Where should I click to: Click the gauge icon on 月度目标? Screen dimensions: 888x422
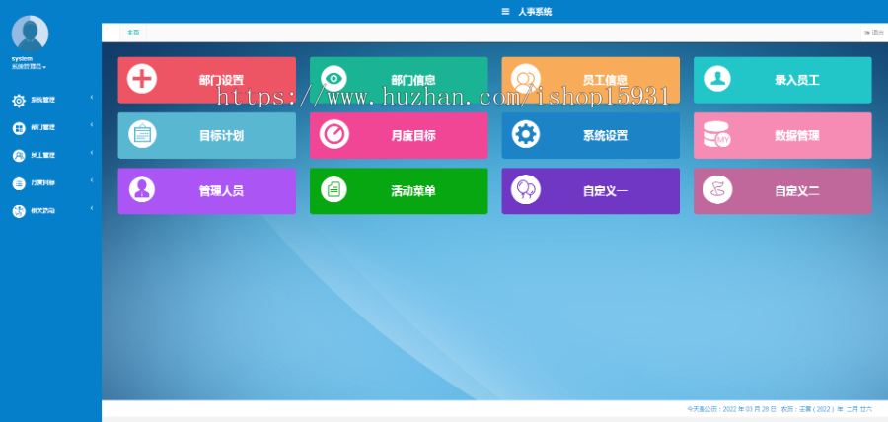[334, 135]
